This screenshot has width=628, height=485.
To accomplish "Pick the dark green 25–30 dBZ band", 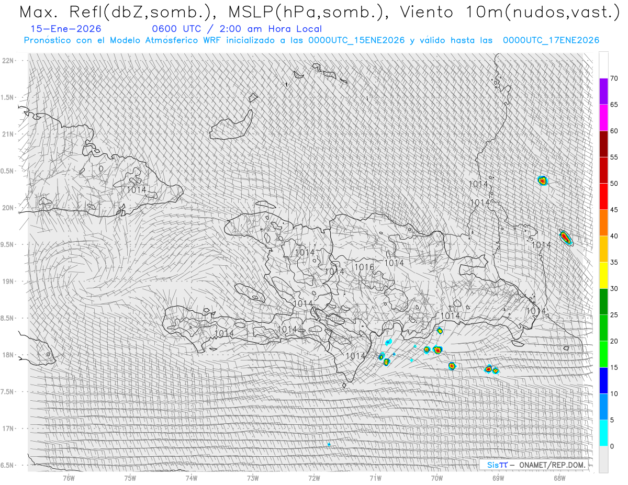I will [x=603, y=301].
